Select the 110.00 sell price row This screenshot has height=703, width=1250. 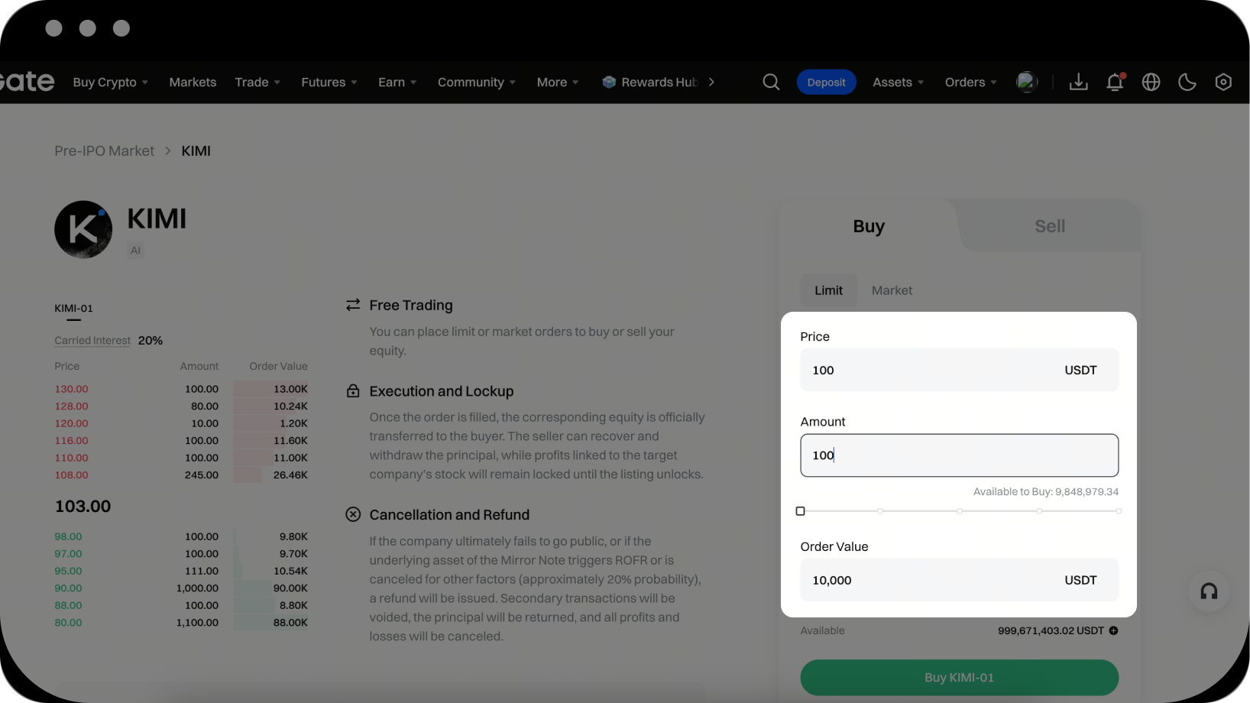pos(181,458)
